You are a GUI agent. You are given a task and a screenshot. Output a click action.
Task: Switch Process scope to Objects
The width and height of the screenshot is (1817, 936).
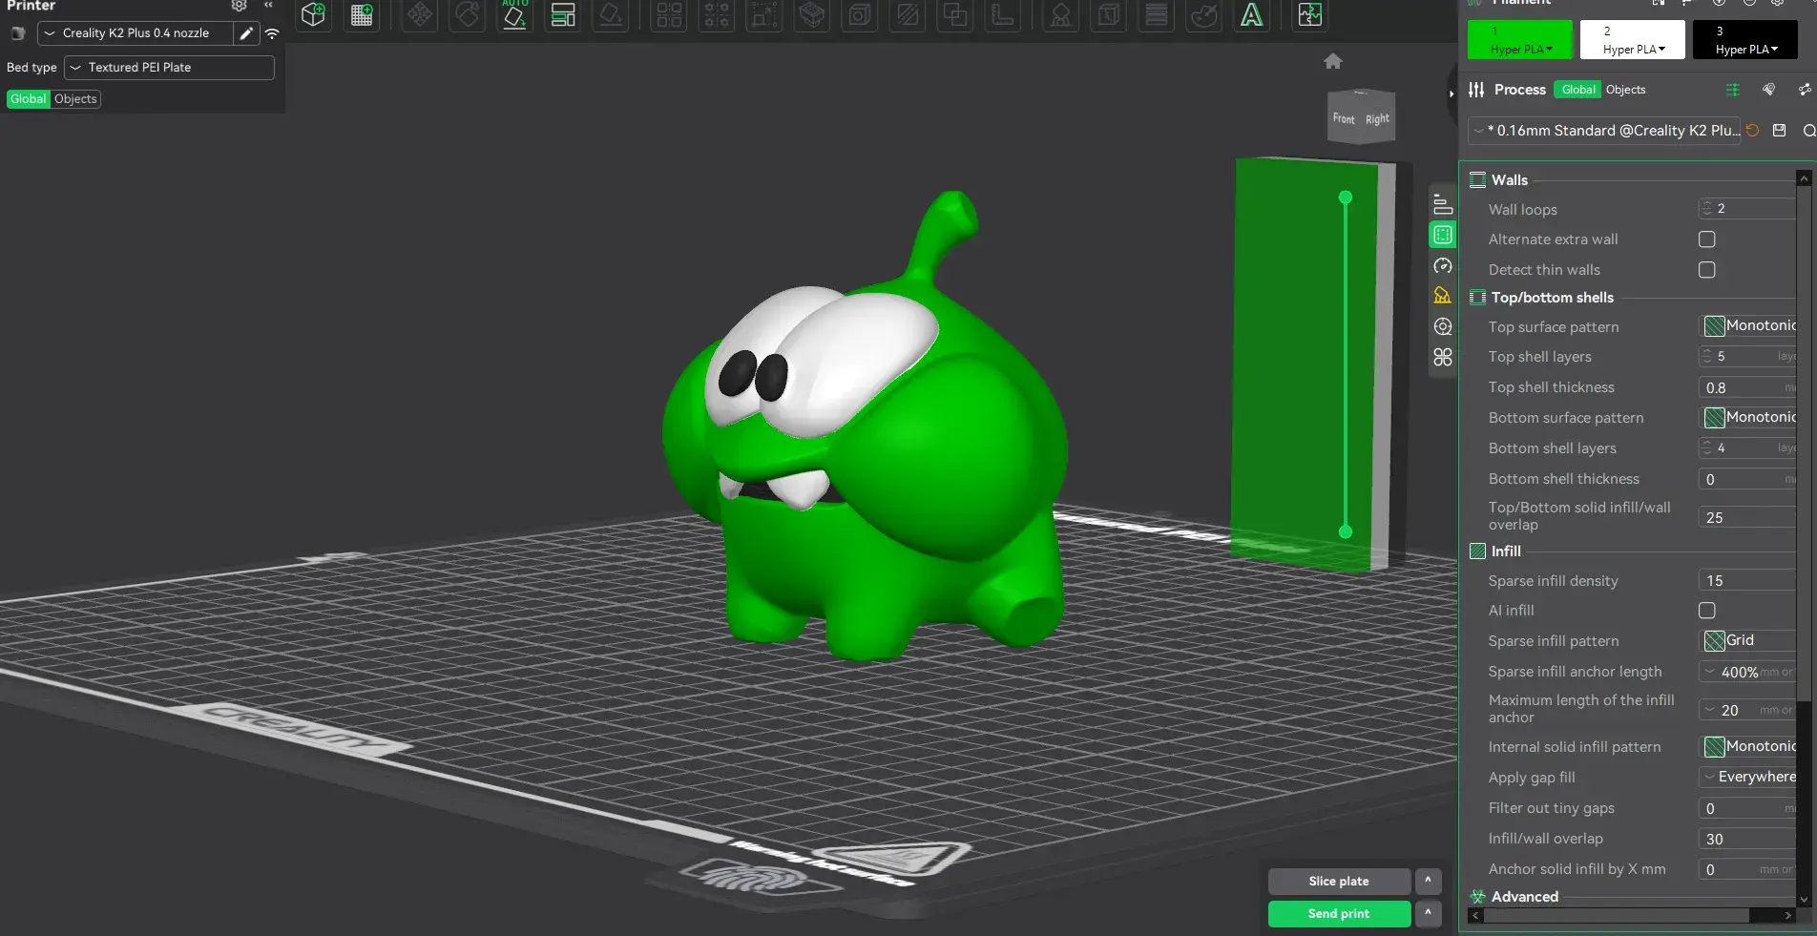tap(1625, 90)
